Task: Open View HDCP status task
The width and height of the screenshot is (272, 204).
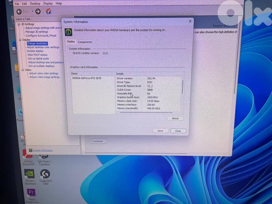Action: click(37, 55)
